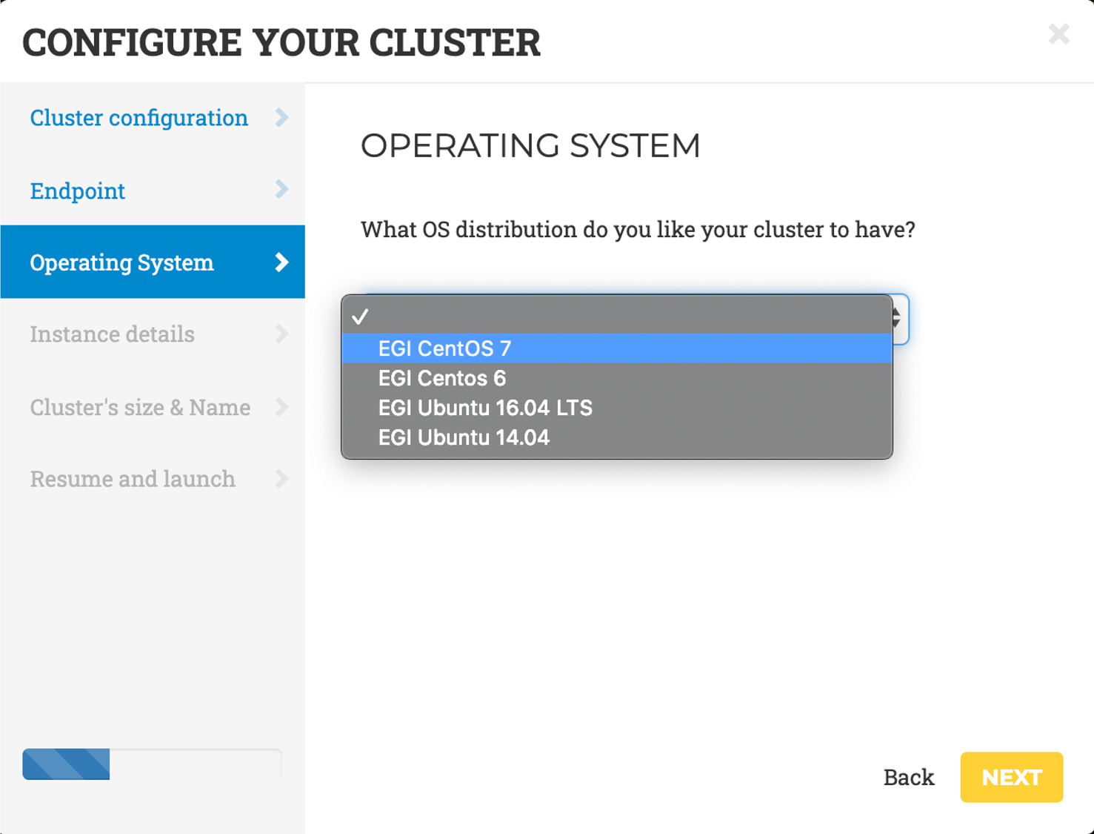Switch to the Endpoint step
Viewport: 1094px width, 834px height.
[x=77, y=191]
